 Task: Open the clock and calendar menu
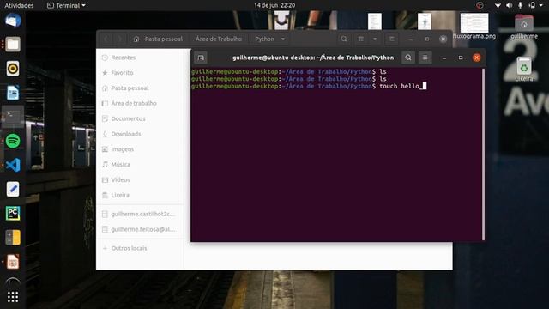pos(274,5)
